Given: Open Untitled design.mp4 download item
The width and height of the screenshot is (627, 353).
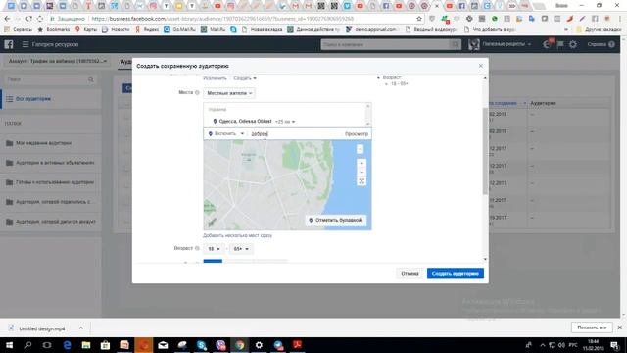Looking at the screenshot, I should point(37,328).
